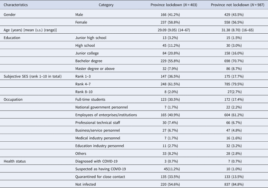
Task: Click the Female category cell
Action: 81,22
